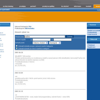Open the prodejny menu item

click(x=22, y=6)
